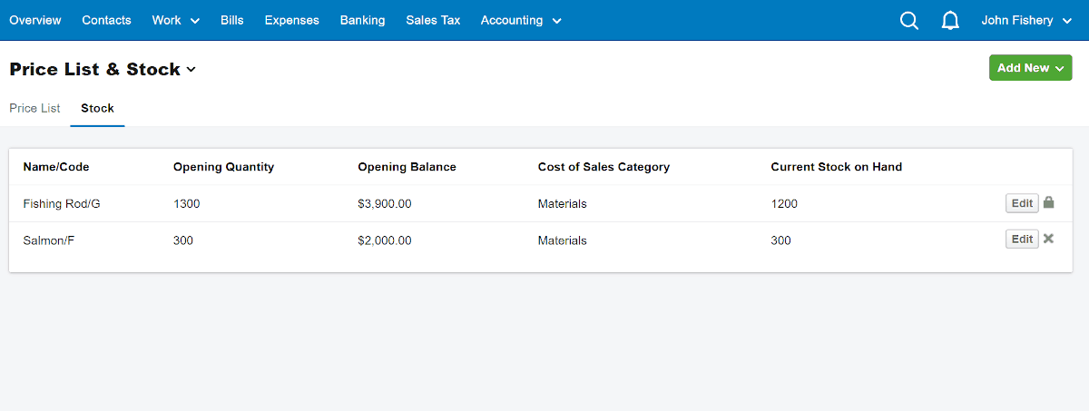Expand the Accounting menu dropdown

click(x=521, y=20)
